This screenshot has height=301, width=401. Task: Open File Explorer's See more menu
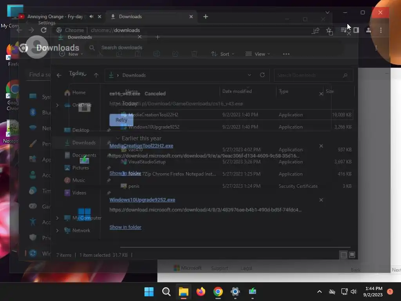(x=286, y=54)
